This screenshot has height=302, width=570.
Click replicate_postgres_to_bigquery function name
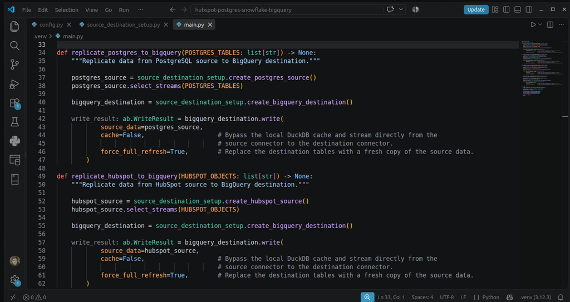(x=126, y=53)
